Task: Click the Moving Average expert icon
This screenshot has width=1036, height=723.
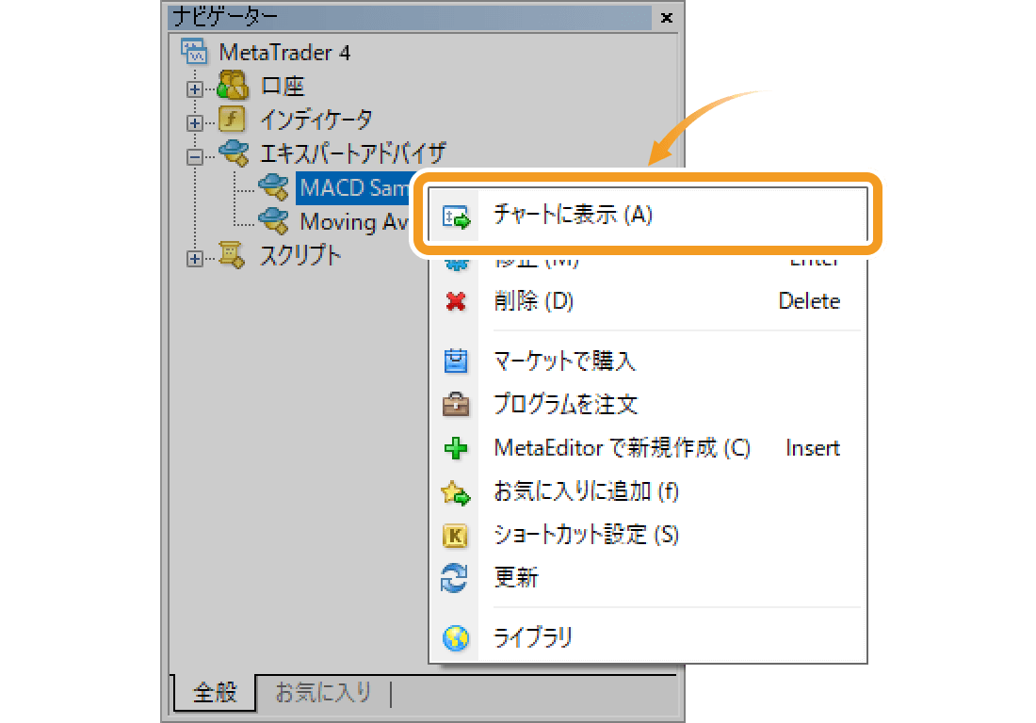Action: 273,221
